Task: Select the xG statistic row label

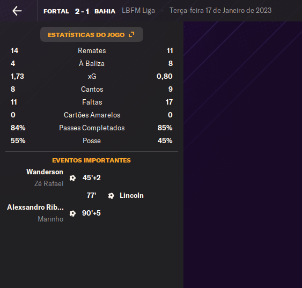Action: click(92, 77)
